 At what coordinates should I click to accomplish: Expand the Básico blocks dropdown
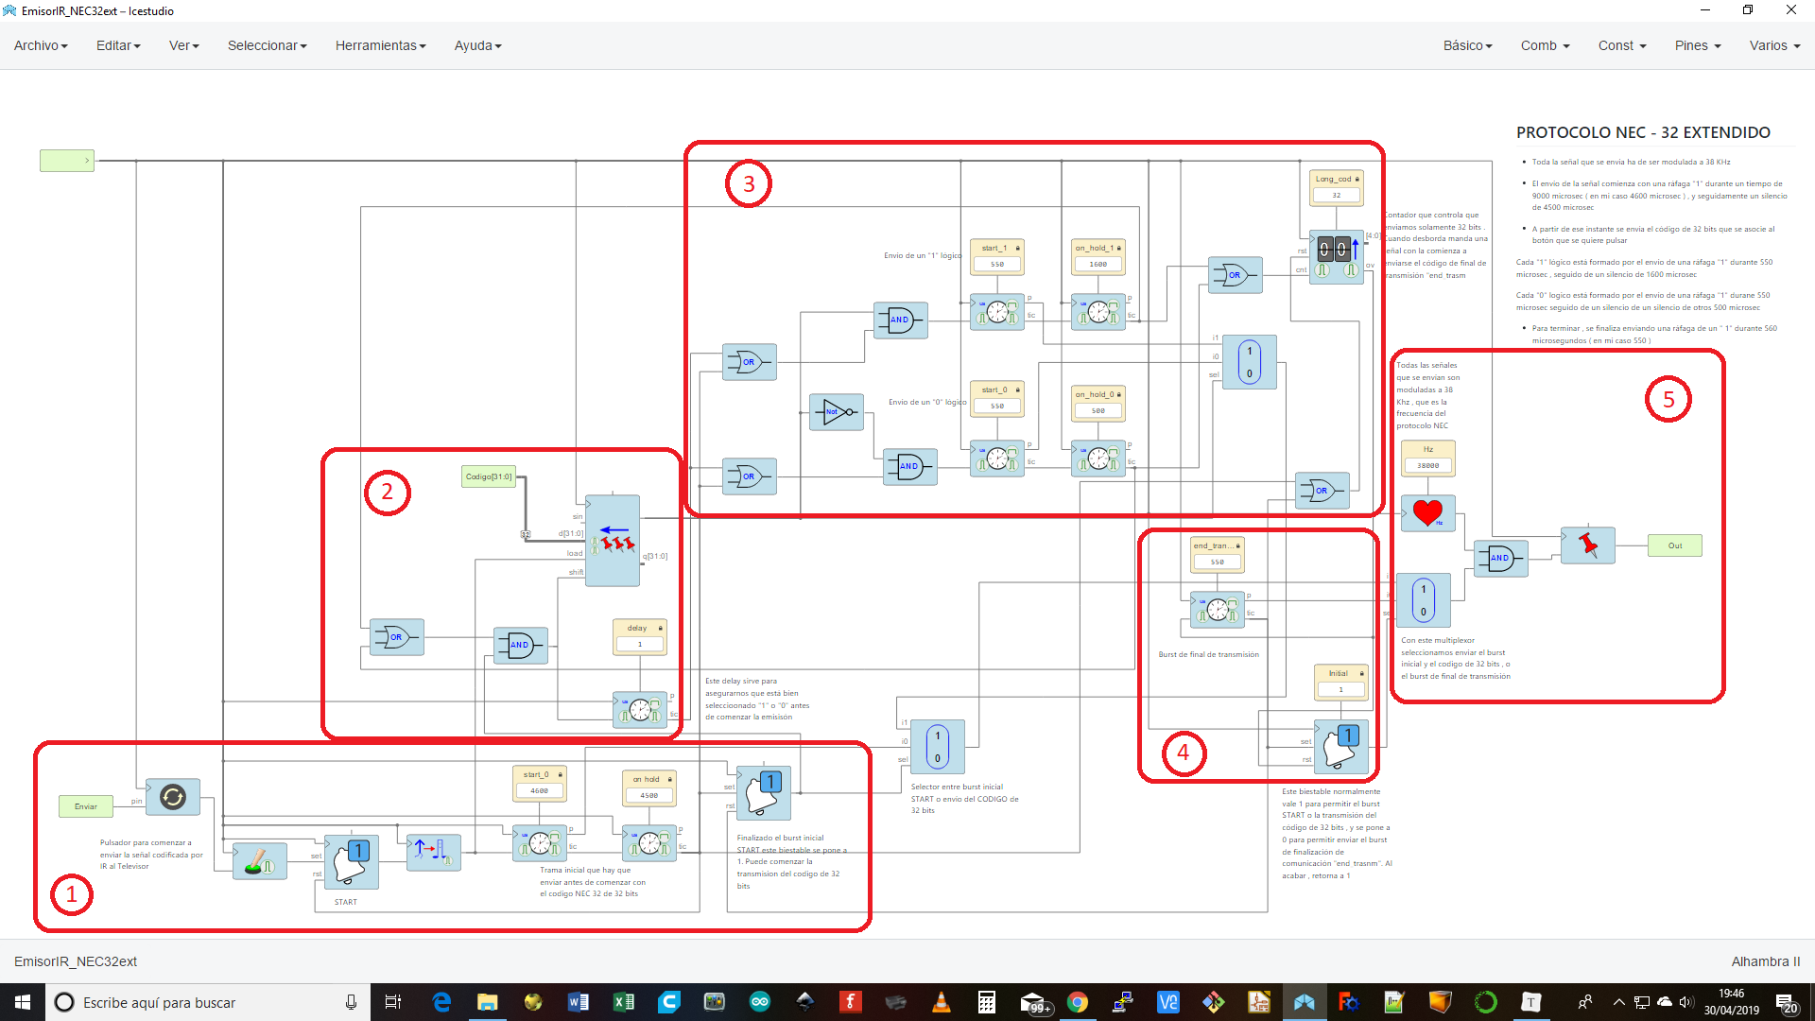[x=1467, y=45]
